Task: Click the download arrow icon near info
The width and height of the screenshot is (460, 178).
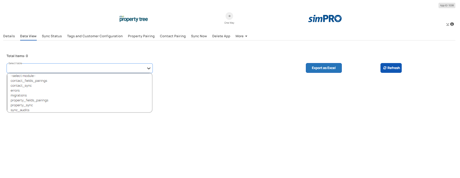Action: point(448,24)
